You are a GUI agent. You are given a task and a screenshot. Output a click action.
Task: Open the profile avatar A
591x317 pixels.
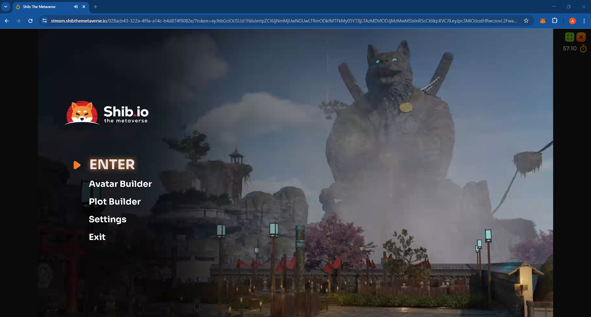pyautogui.click(x=573, y=21)
